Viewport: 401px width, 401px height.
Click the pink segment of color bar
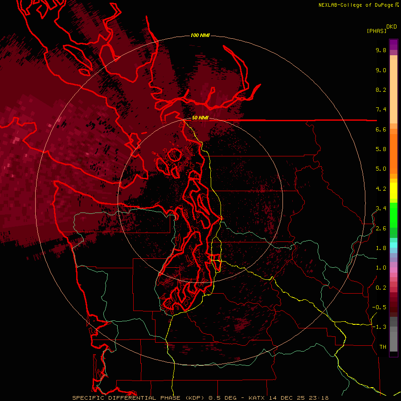pyautogui.click(x=393, y=270)
